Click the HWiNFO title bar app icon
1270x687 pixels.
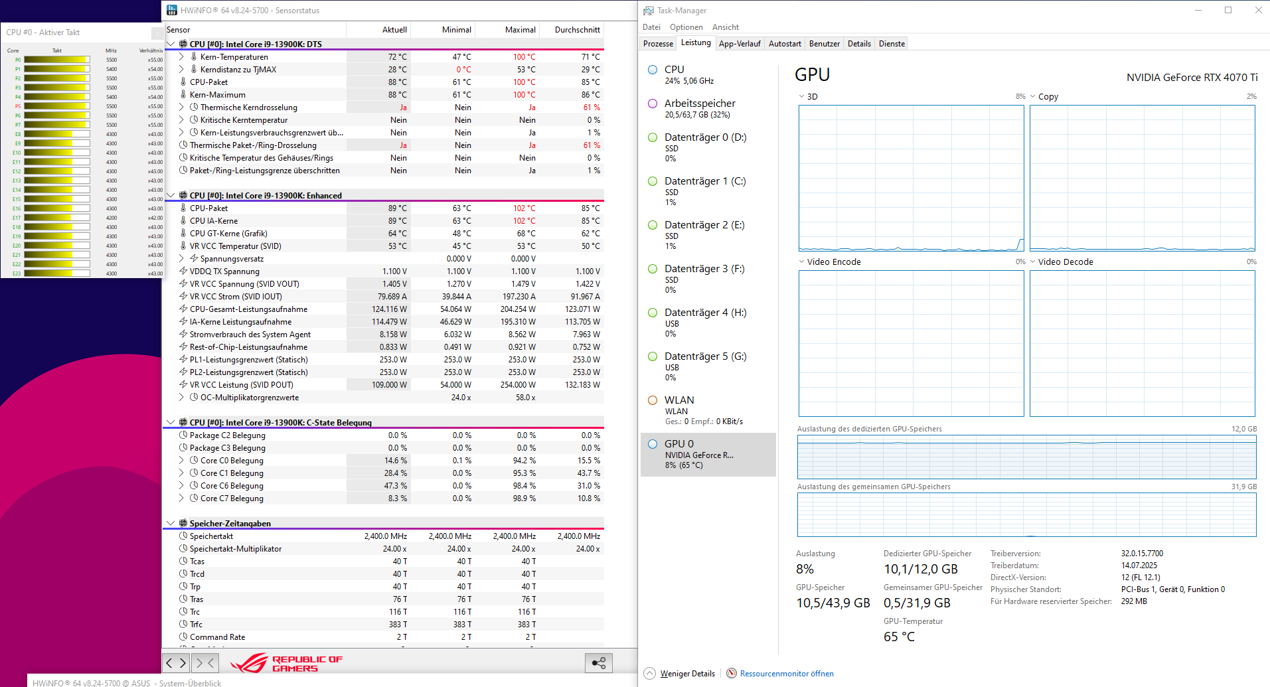click(172, 10)
